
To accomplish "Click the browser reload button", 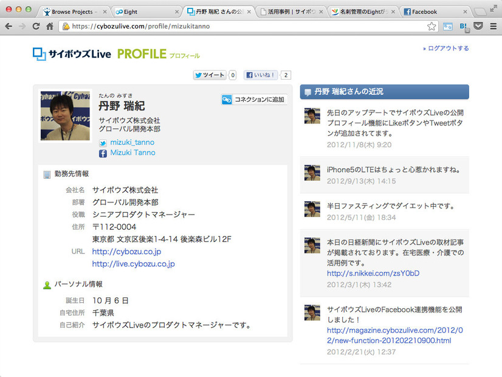I will [36, 26].
